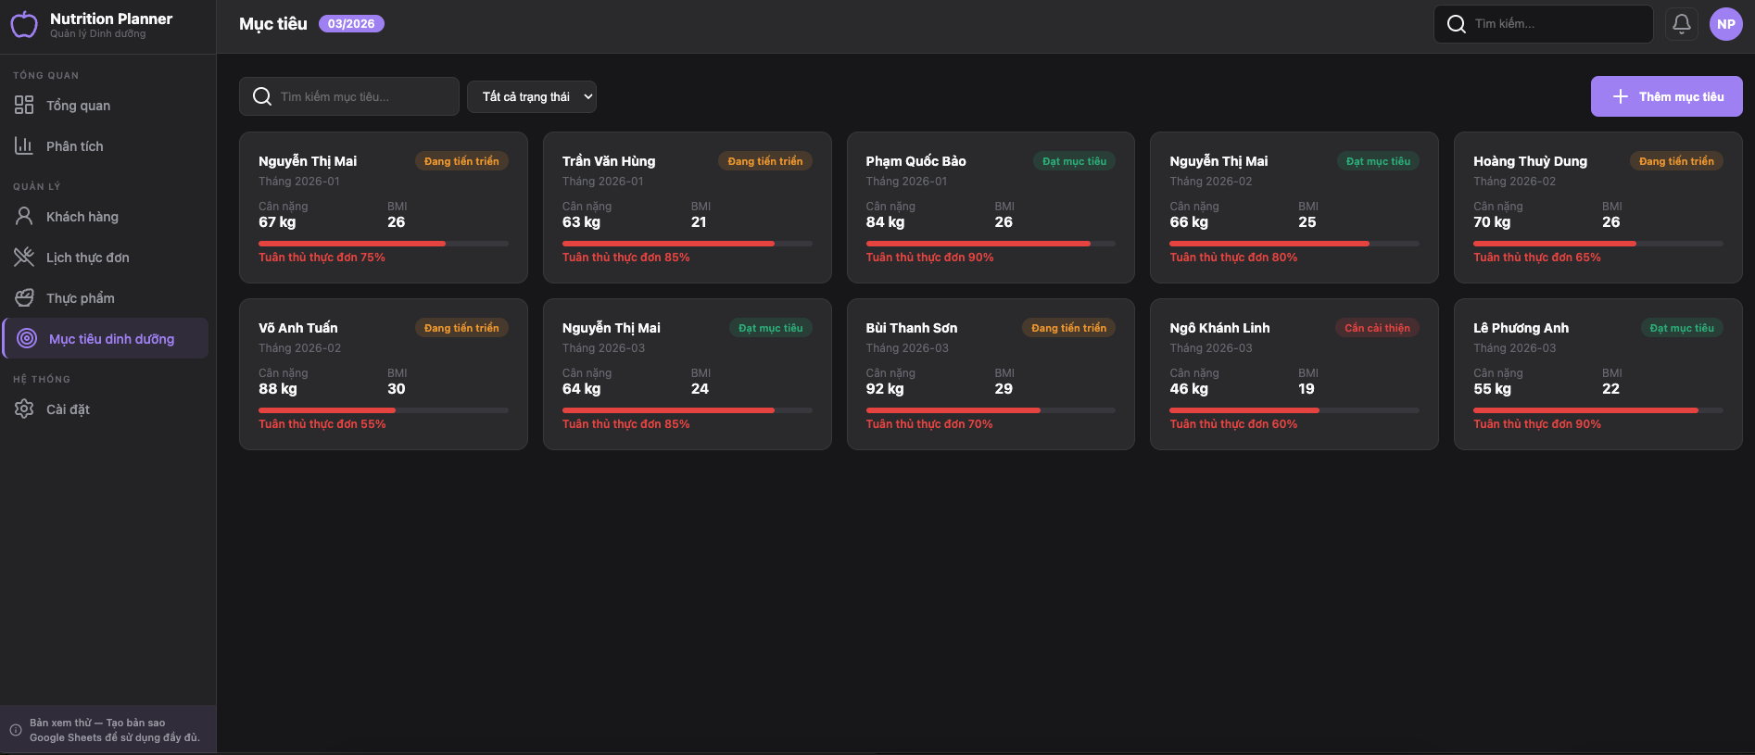
Task: Click Phạm Quốc Bảo compliance progress bar
Action: [990, 244]
